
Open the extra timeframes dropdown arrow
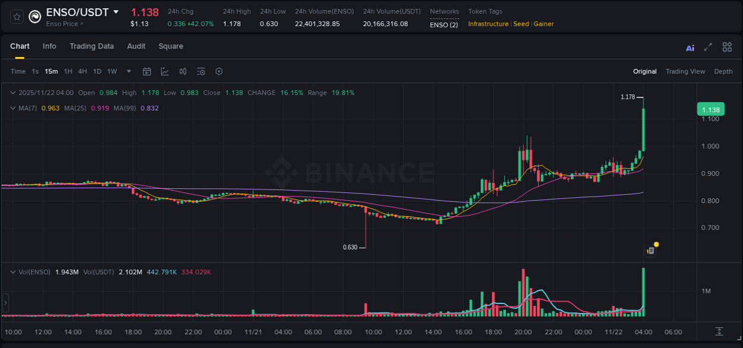128,71
